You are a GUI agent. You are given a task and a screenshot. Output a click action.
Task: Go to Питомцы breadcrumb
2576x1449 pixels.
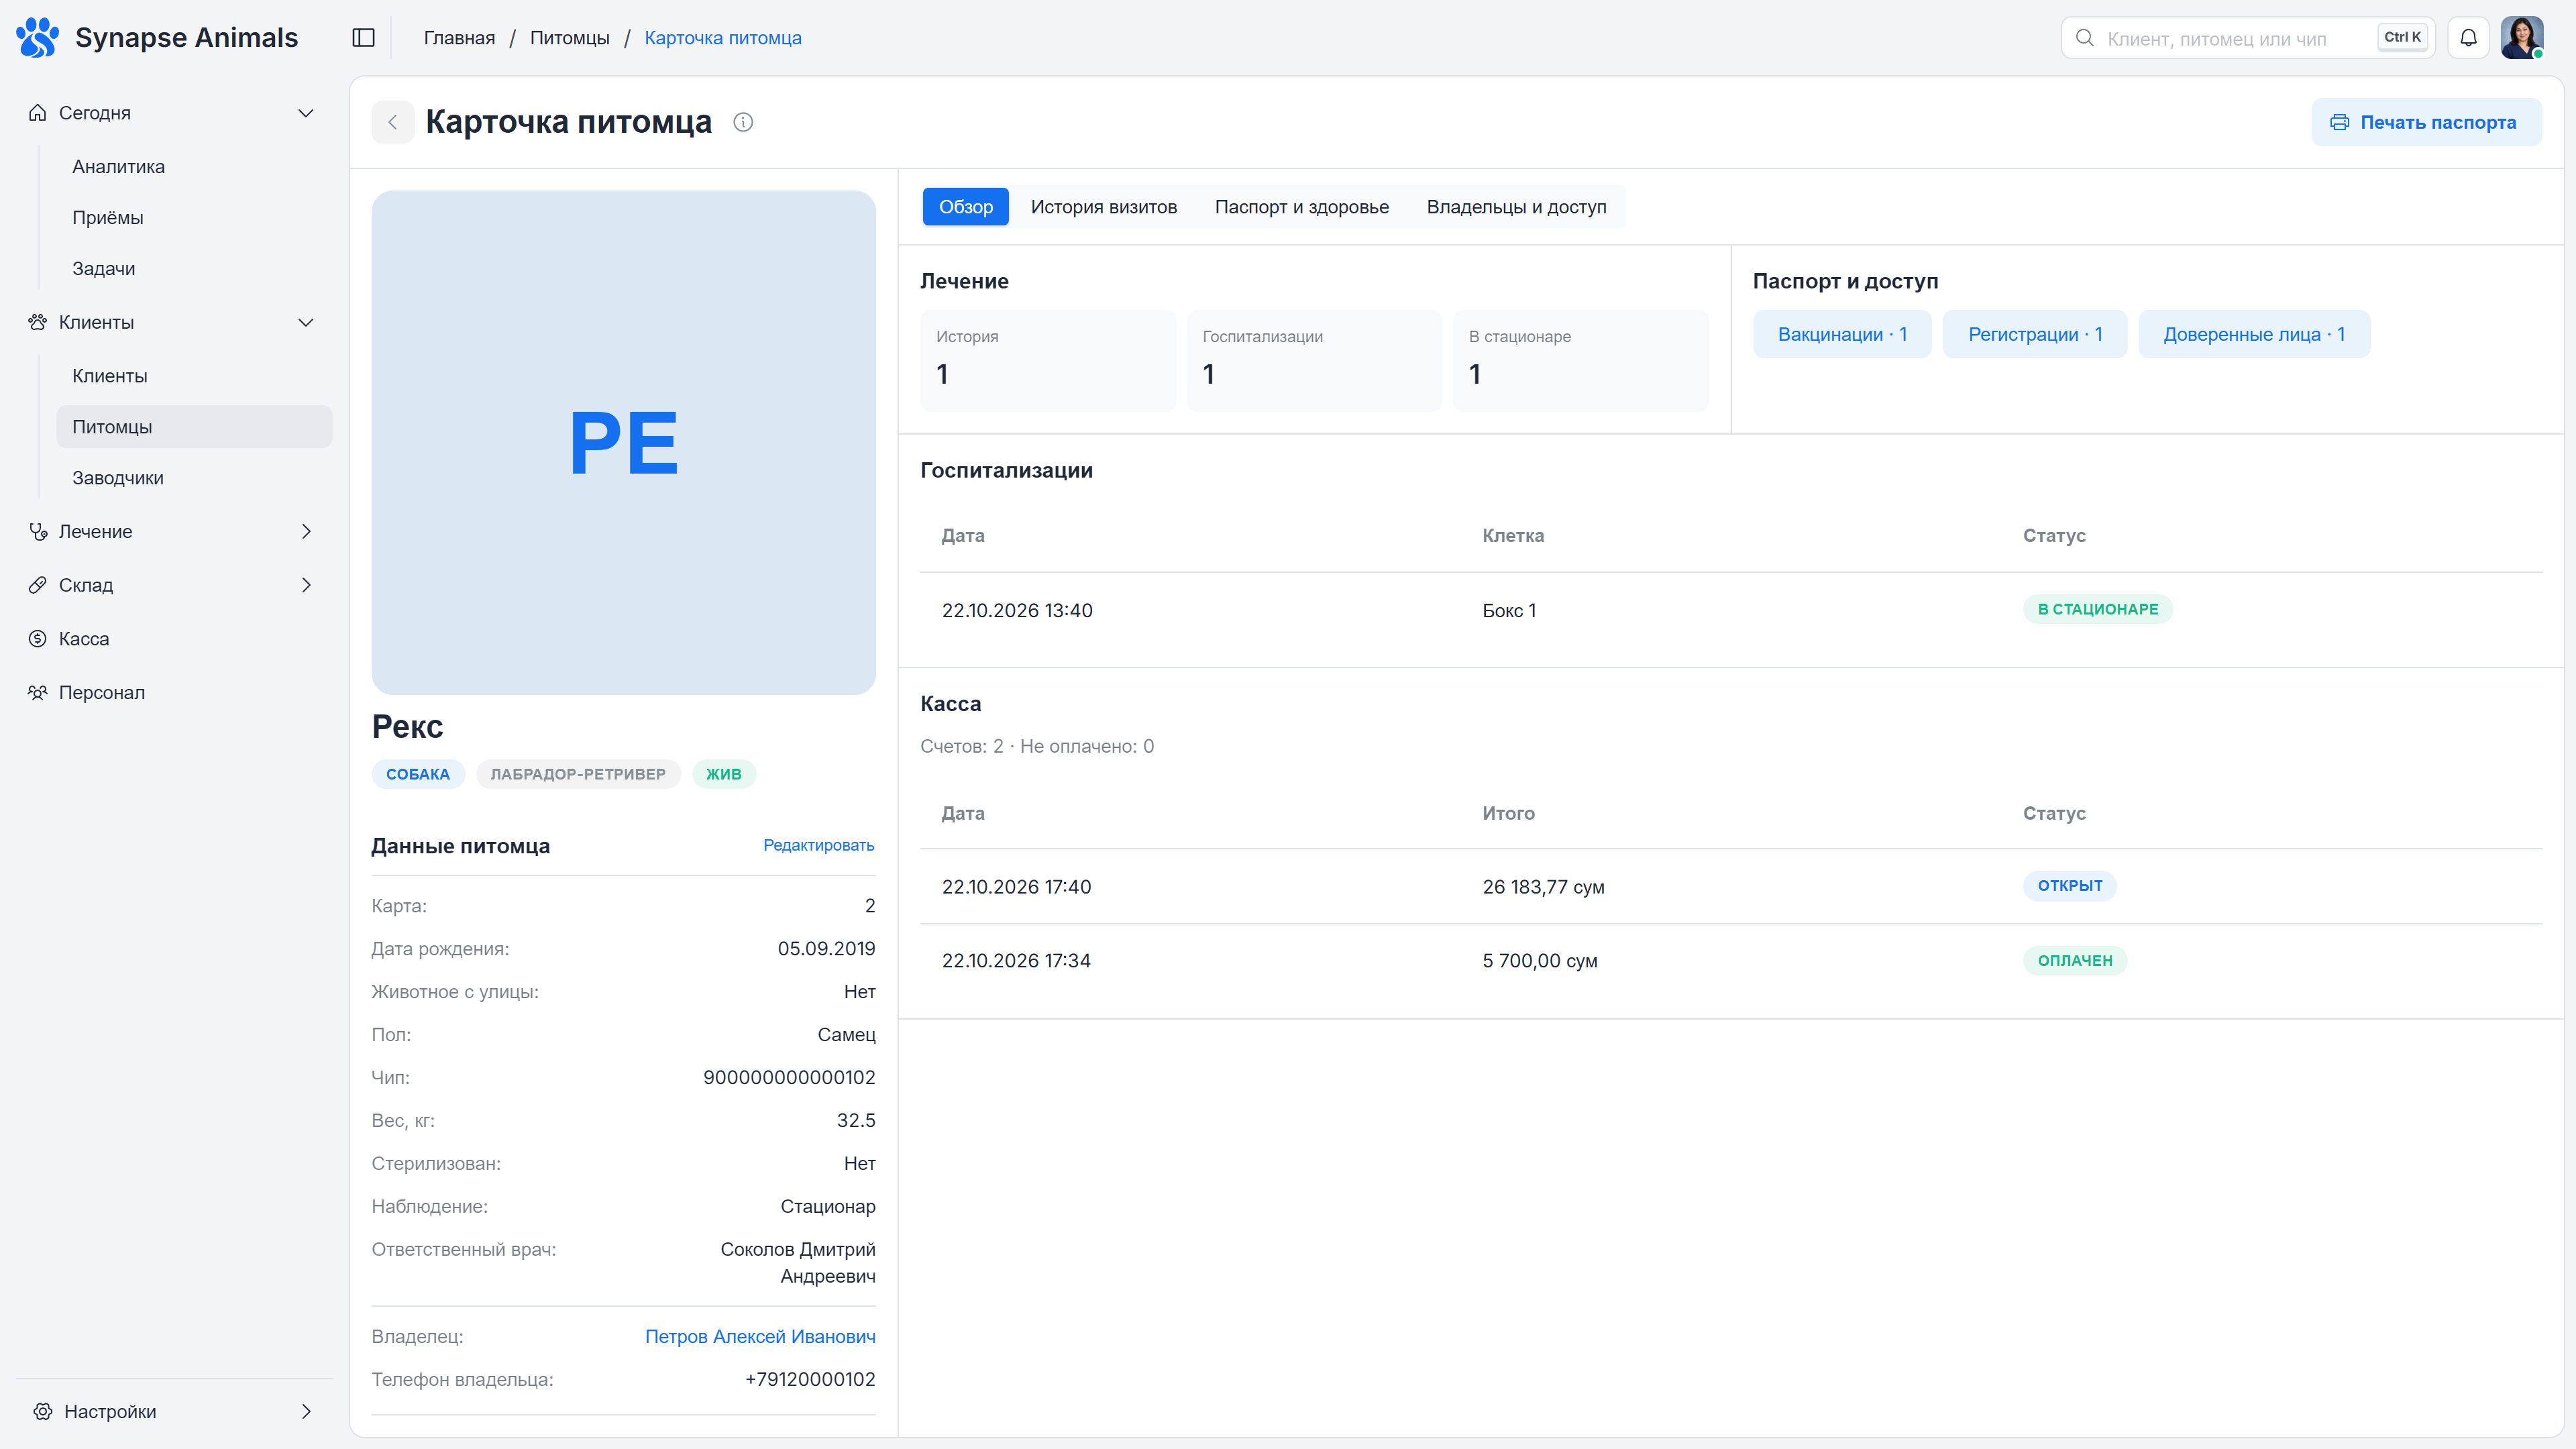coord(570,38)
